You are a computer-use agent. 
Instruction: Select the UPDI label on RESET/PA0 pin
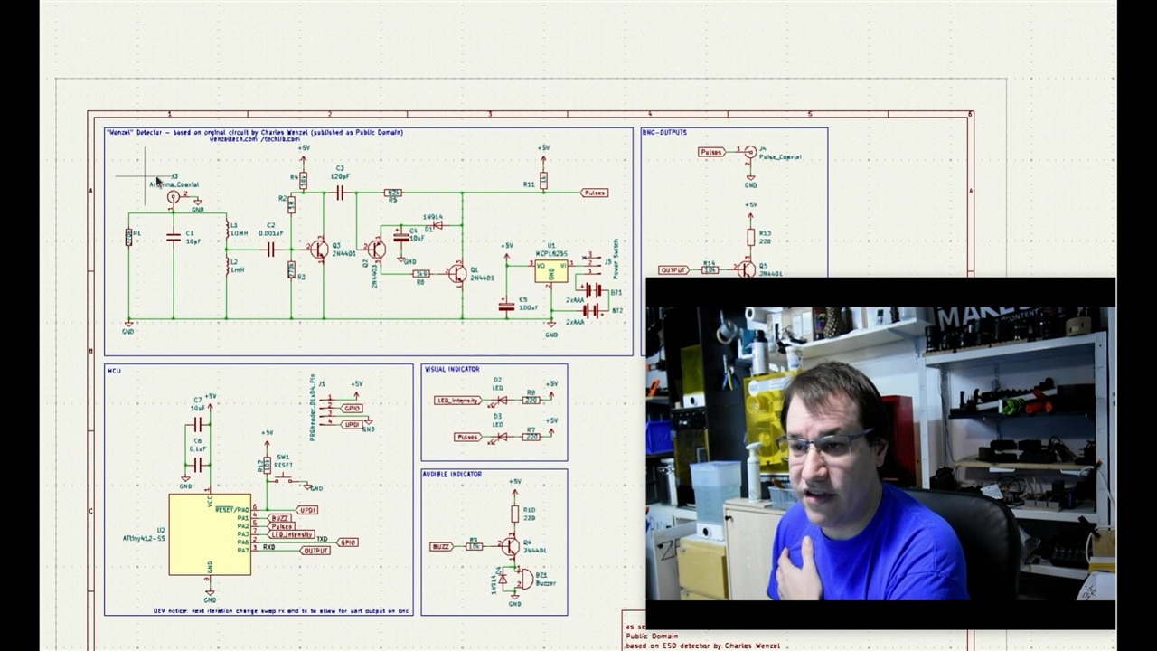tap(306, 510)
